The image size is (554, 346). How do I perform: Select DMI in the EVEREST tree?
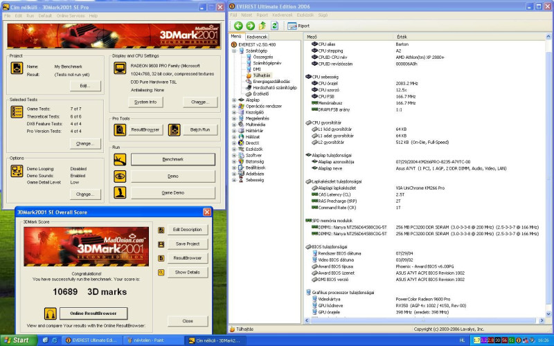pyautogui.click(x=257, y=69)
